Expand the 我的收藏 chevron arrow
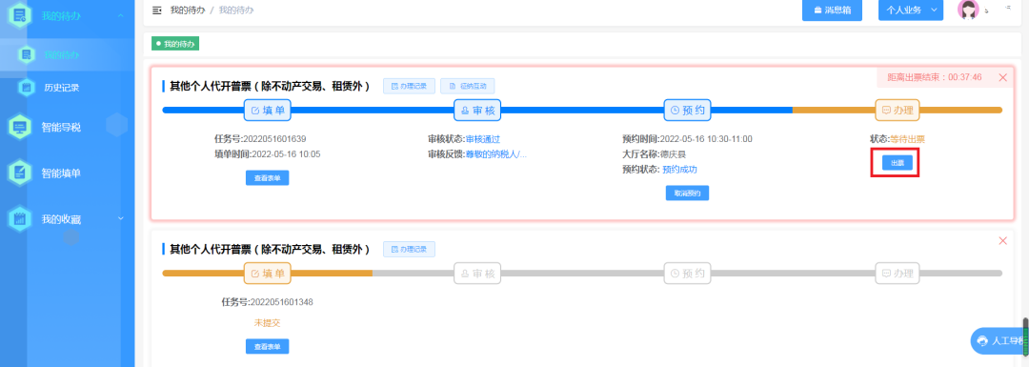1029x367 pixels. click(120, 218)
